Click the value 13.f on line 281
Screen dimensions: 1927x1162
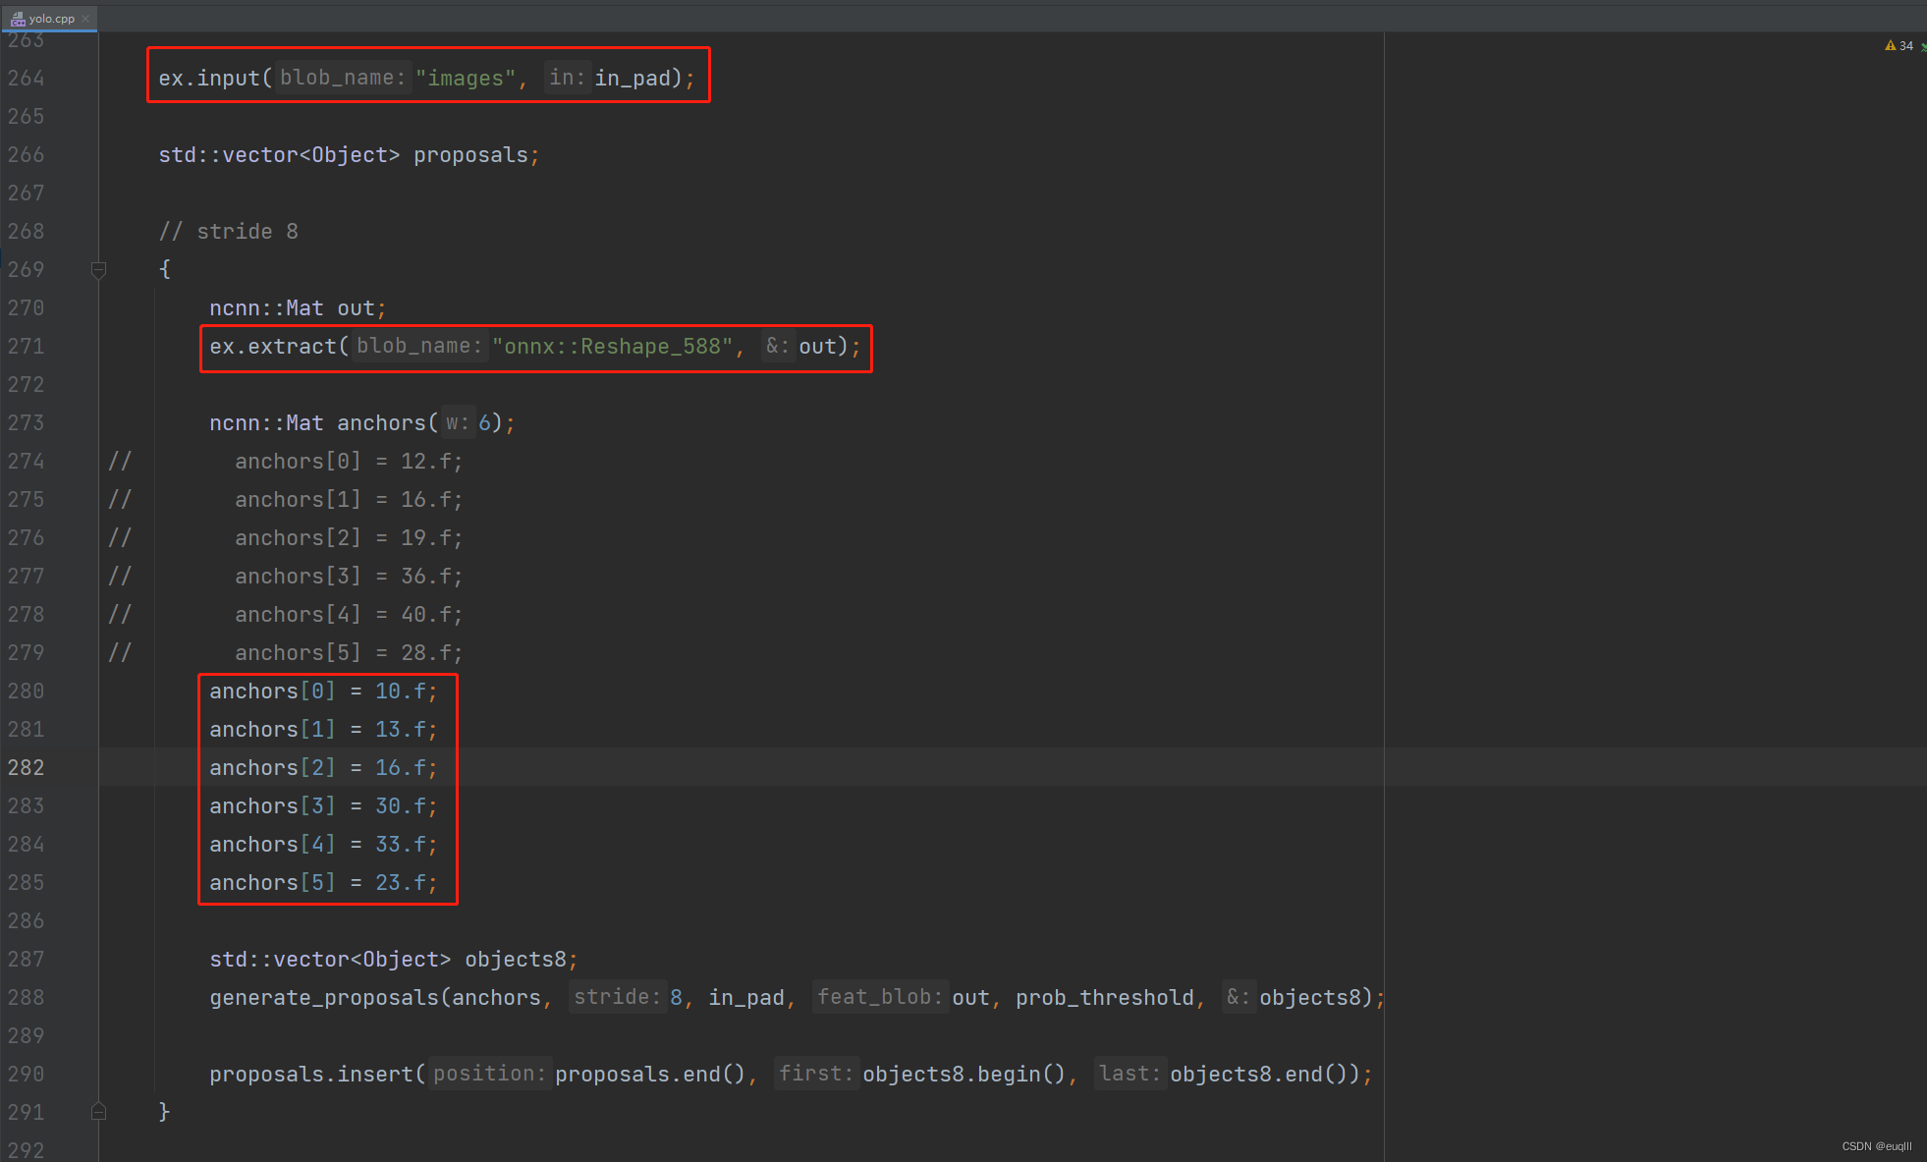point(401,729)
